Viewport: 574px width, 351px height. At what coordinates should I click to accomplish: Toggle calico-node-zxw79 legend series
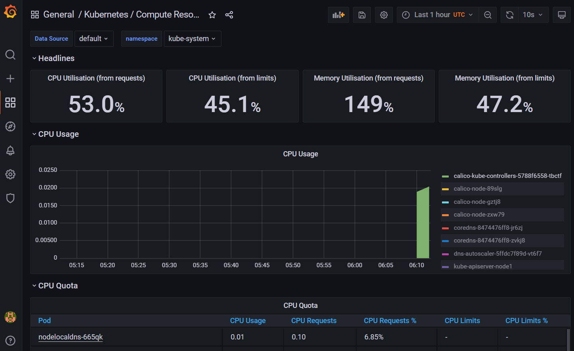[x=479, y=215]
